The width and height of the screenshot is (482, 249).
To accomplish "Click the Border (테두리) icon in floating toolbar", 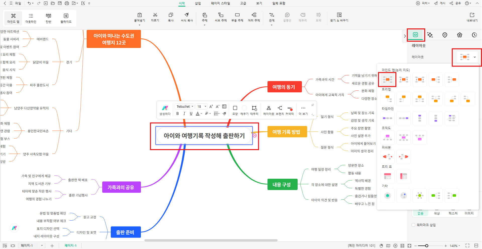I will tap(254, 108).
